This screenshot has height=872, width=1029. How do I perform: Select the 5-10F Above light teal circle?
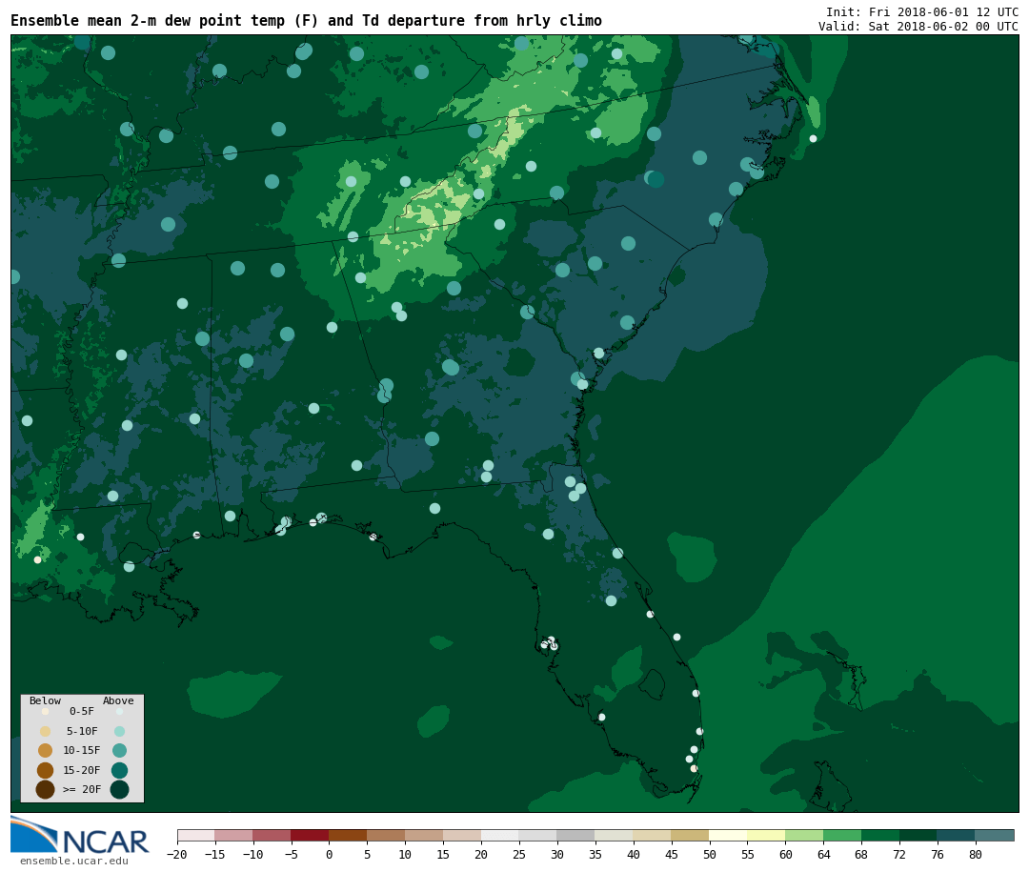pos(119,731)
